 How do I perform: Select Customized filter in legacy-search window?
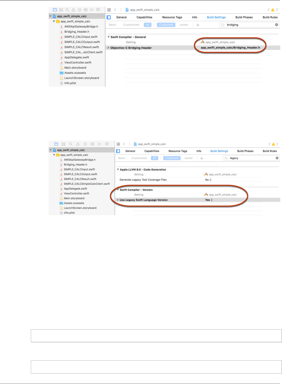139,158
